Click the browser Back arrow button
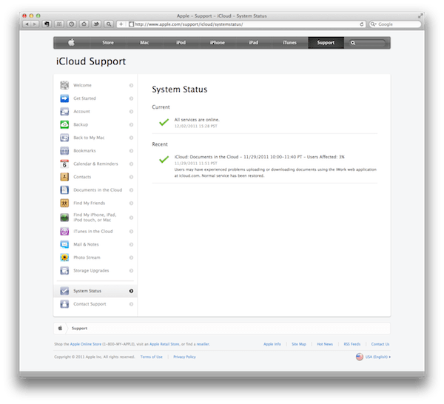The width and height of the screenshot is (444, 404). click(27, 24)
